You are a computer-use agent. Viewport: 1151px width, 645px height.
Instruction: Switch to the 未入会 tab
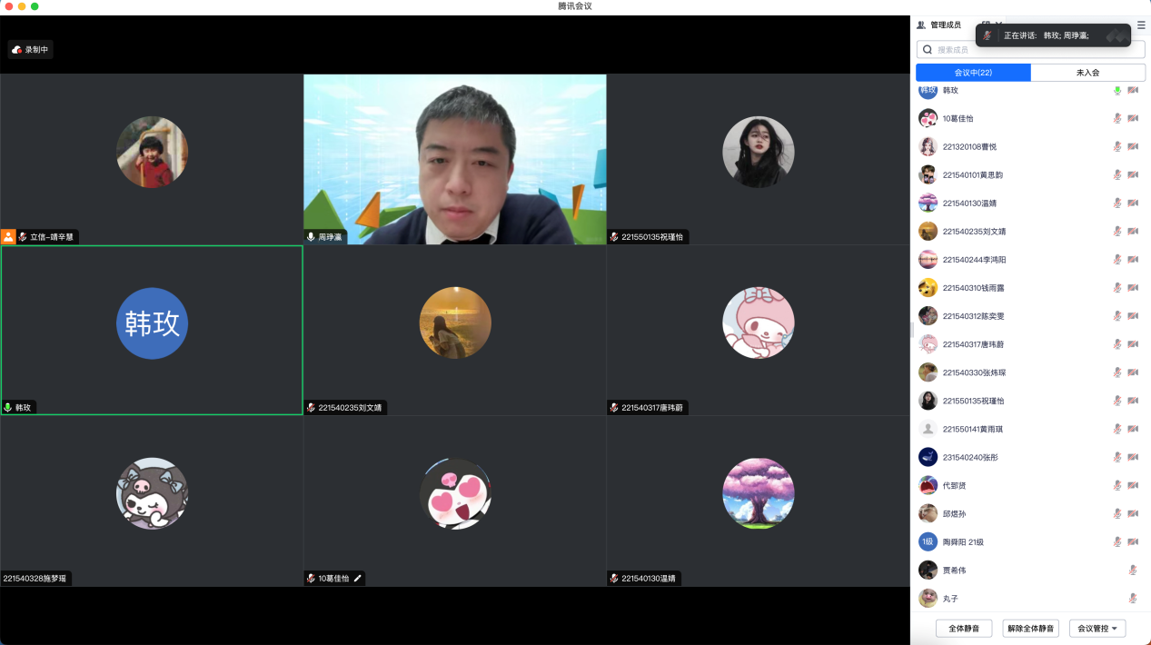point(1087,73)
